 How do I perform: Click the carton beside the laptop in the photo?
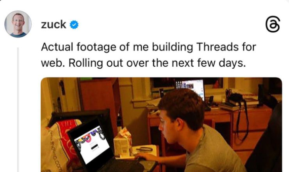click(123, 142)
